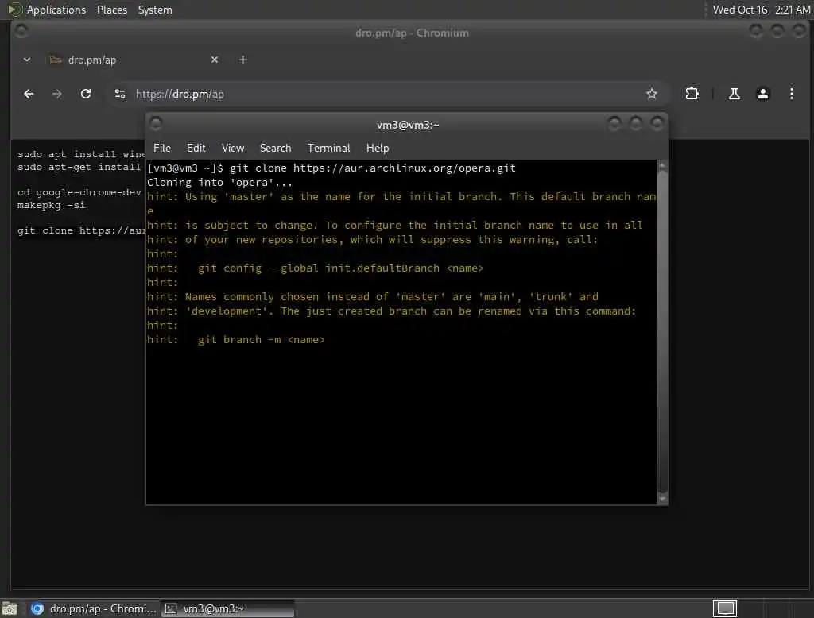Open the Chromium extensions puzzle icon
Image resolution: width=814 pixels, height=618 pixels.
[692, 94]
